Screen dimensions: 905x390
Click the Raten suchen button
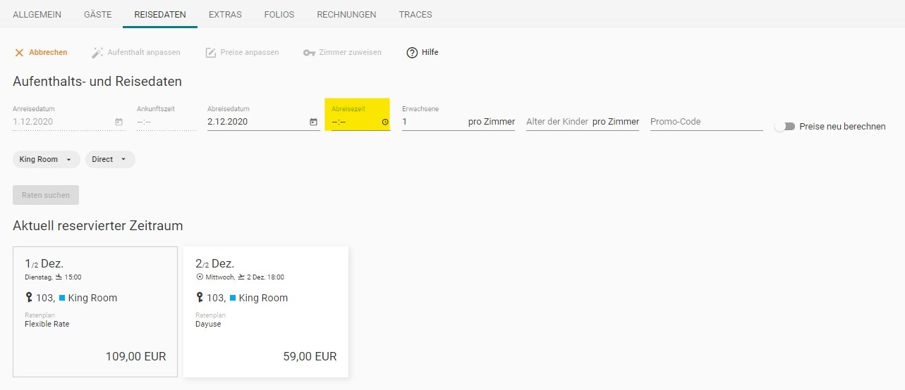46,195
